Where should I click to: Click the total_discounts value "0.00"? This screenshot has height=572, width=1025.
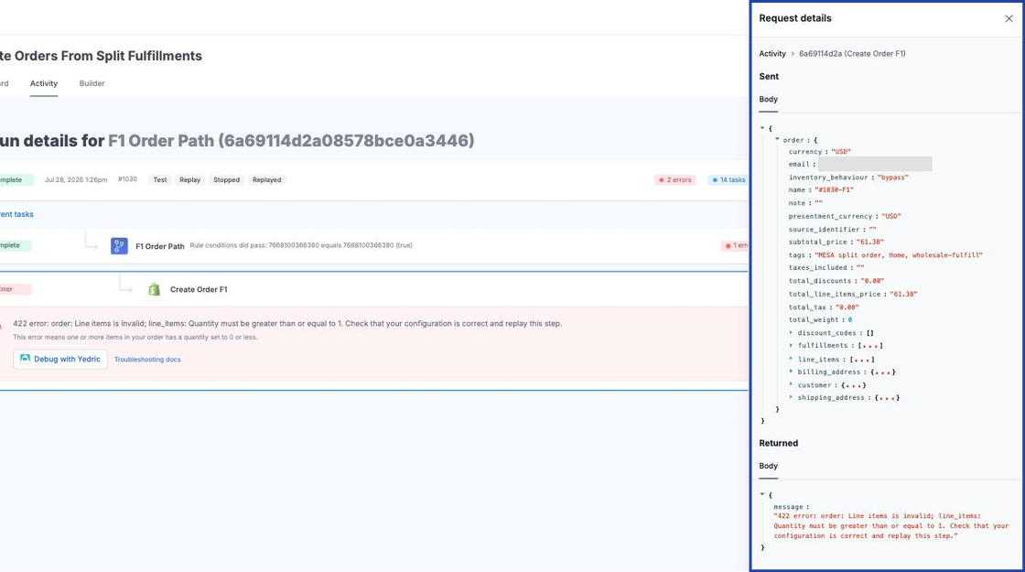click(872, 281)
